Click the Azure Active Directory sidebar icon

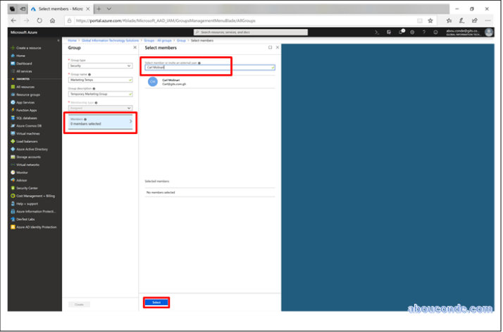point(13,149)
